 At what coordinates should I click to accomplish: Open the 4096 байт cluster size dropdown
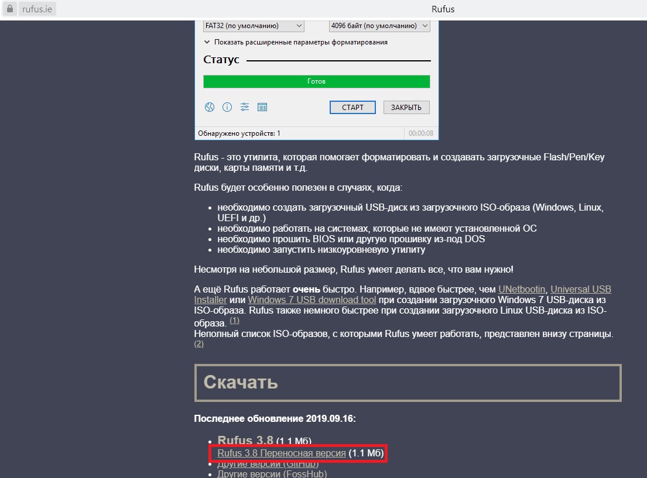click(x=379, y=26)
